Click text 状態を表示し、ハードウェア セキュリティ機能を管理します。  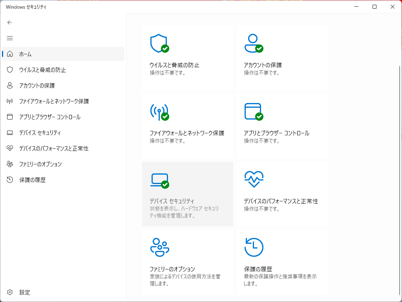(x=184, y=212)
